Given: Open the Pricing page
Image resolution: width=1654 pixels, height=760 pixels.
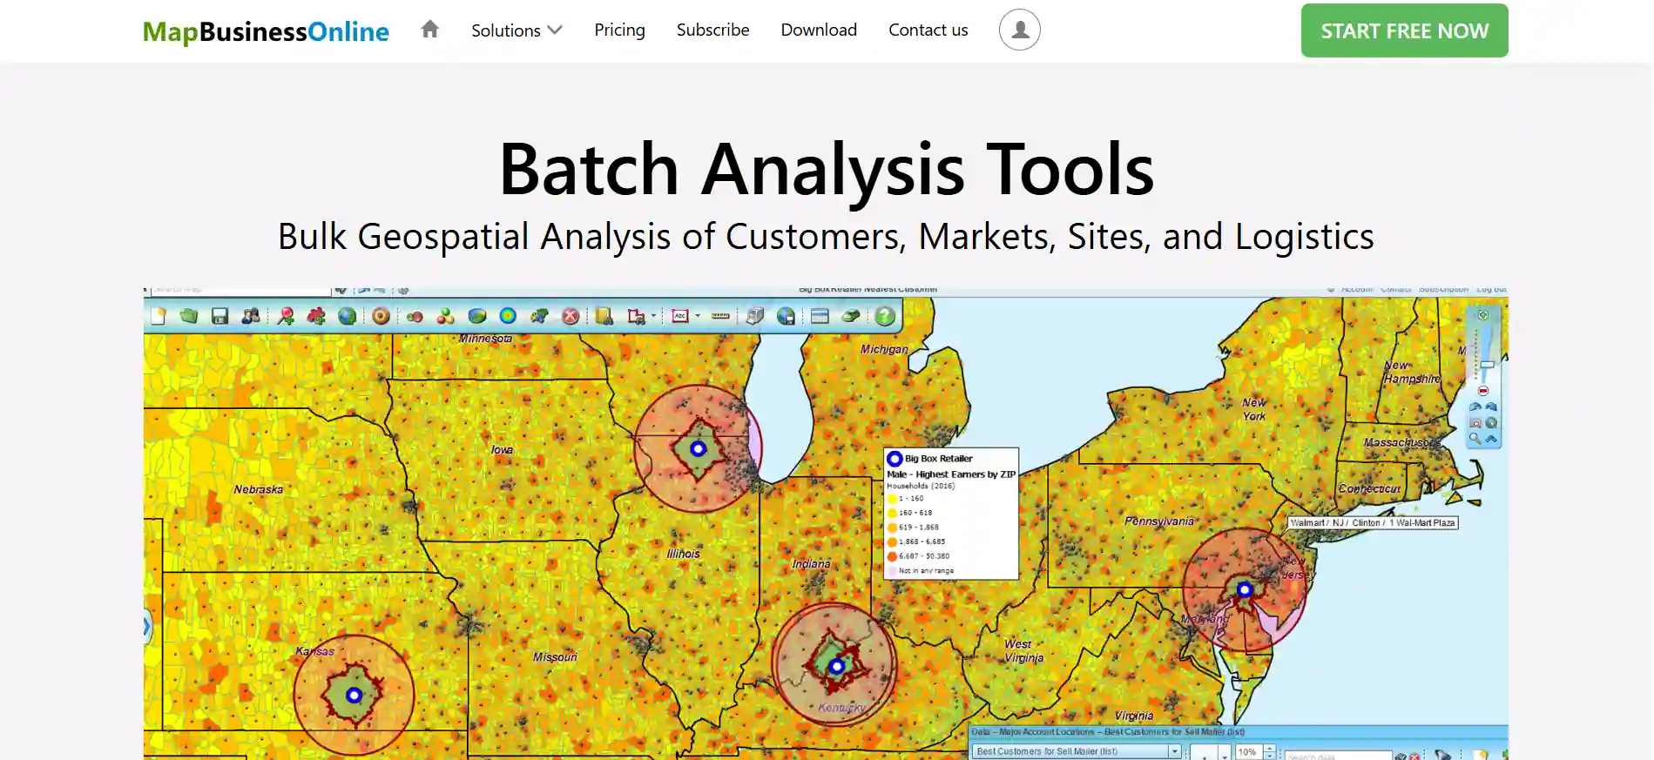Looking at the screenshot, I should [x=619, y=30].
